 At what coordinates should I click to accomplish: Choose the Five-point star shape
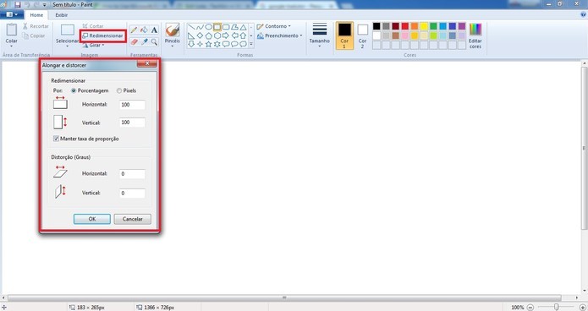(208, 44)
